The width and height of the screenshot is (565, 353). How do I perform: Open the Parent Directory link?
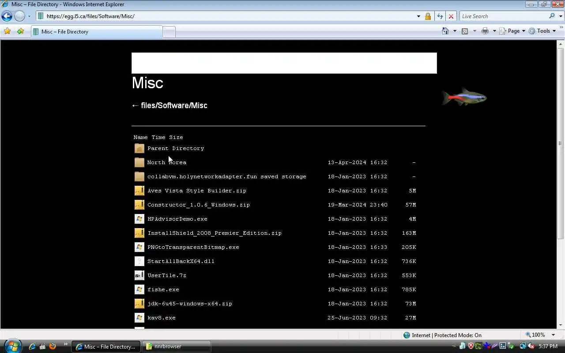coord(176,148)
